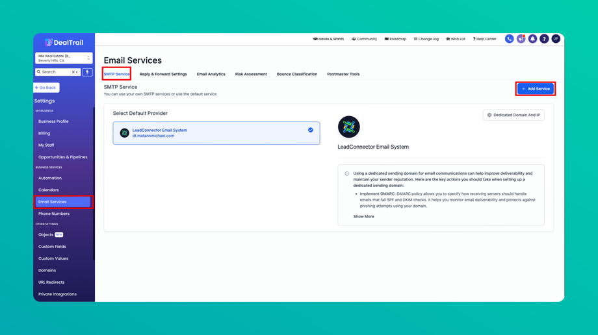Open Reply & Forward Settings tab

click(x=163, y=74)
